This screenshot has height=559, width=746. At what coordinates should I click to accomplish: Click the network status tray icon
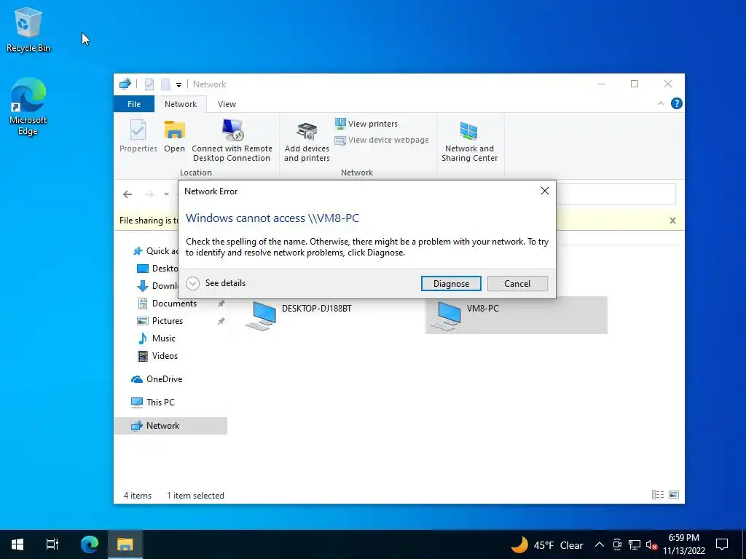(x=635, y=544)
